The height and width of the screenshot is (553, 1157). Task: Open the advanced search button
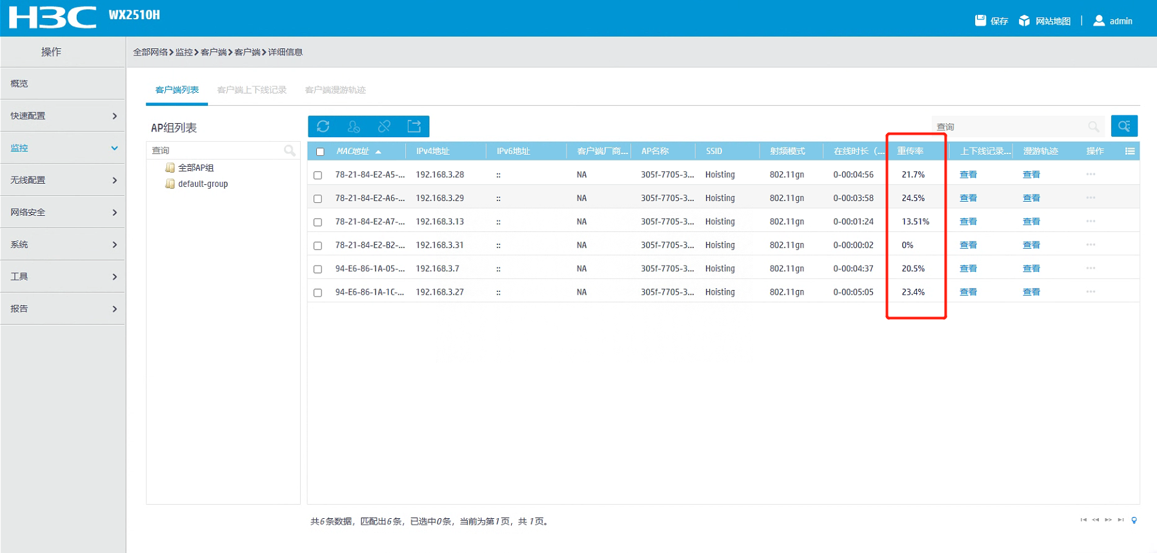pyautogui.click(x=1123, y=126)
